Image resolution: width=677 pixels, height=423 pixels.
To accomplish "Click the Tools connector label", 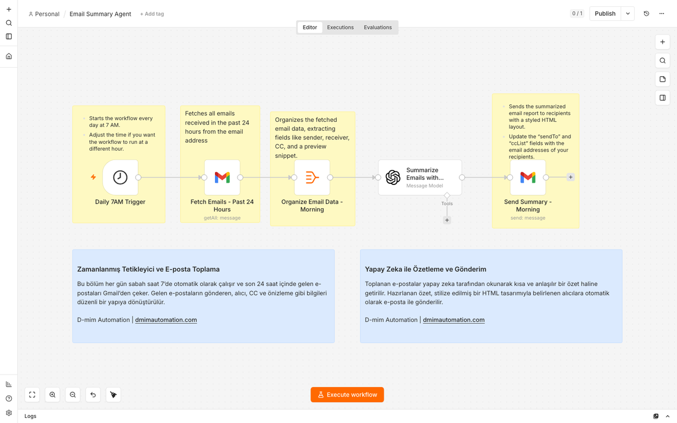I will tap(447, 204).
